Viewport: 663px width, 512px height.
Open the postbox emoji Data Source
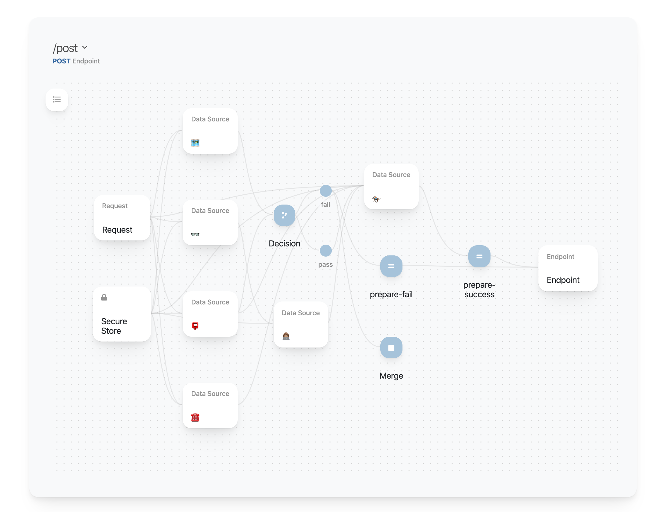[210, 314]
